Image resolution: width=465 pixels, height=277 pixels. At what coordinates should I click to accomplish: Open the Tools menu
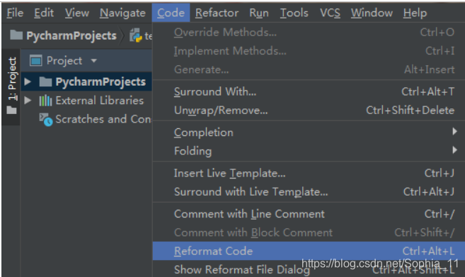[294, 13]
